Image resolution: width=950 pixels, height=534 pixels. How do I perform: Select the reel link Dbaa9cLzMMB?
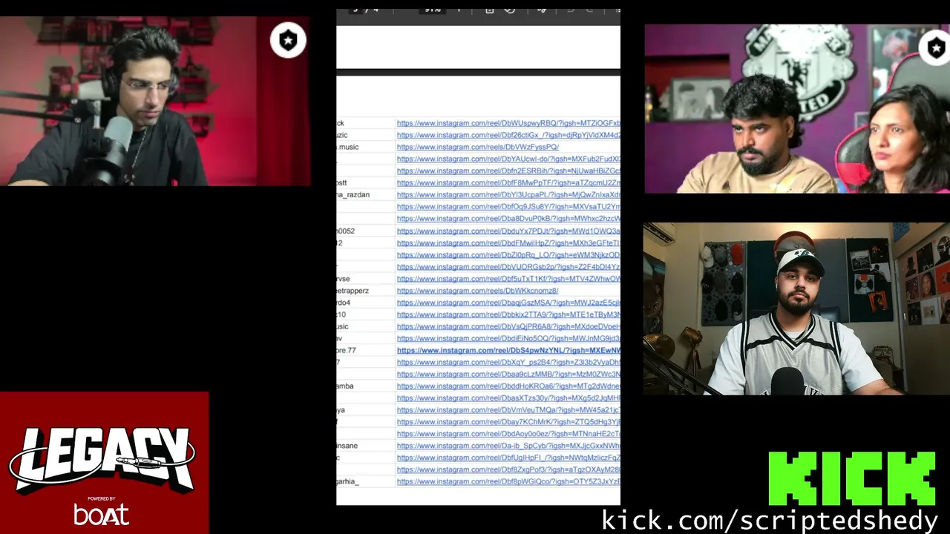coord(508,374)
